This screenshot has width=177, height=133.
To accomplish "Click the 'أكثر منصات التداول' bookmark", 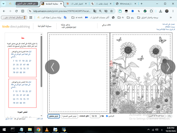I will [97, 17].
